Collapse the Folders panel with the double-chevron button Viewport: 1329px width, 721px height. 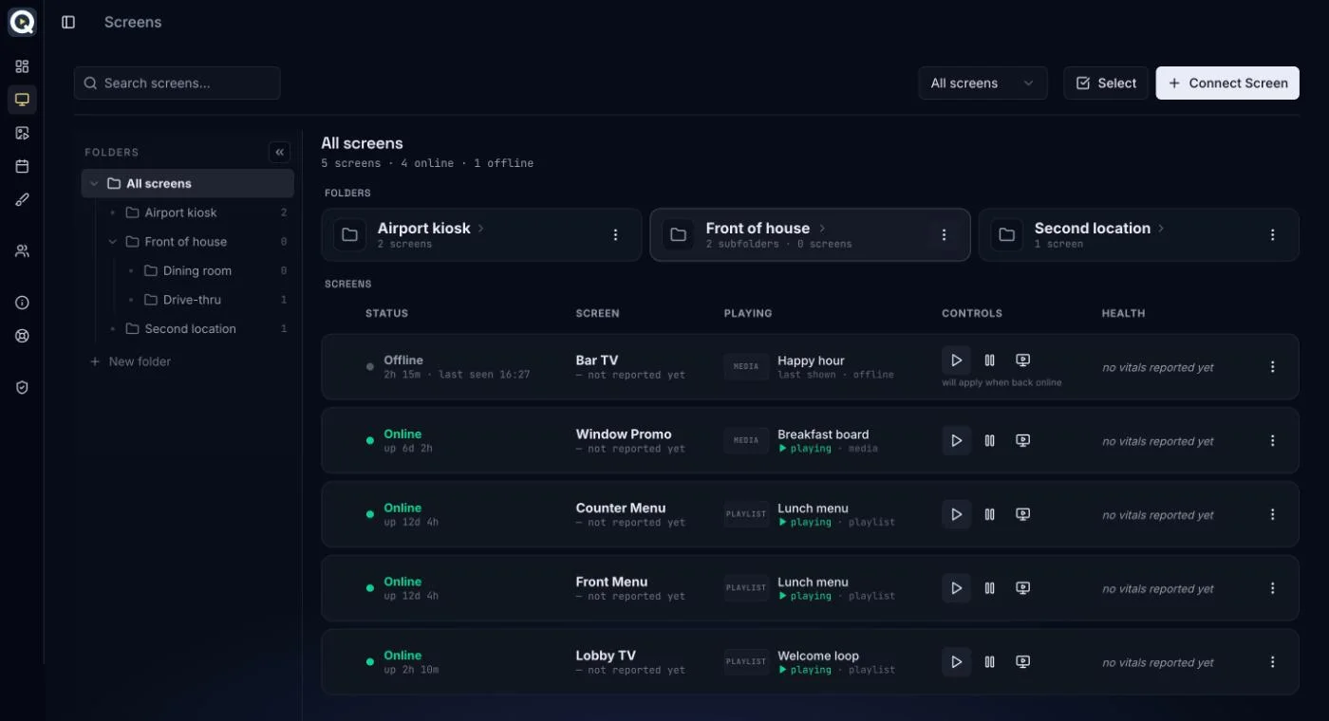click(279, 152)
